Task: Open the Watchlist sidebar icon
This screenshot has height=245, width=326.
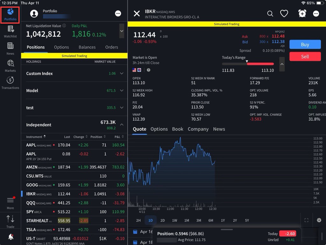Action: (10, 32)
